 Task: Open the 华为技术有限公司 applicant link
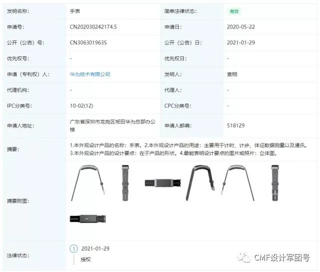click(x=90, y=74)
